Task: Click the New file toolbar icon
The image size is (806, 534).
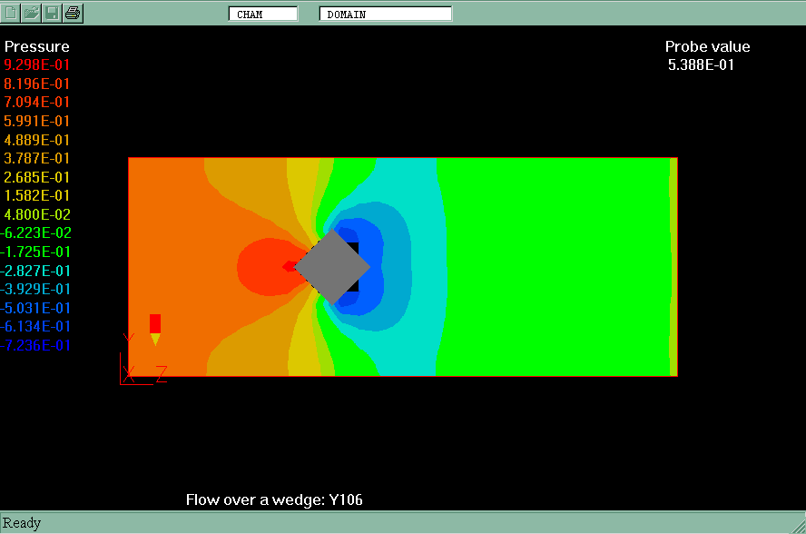Action: click(11, 13)
